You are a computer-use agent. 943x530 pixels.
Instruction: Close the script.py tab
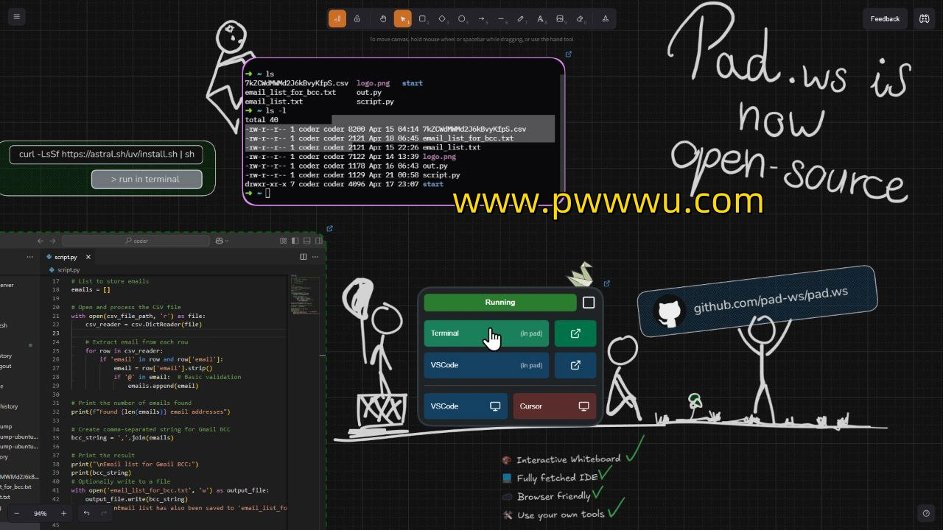[x=88, y=257]
